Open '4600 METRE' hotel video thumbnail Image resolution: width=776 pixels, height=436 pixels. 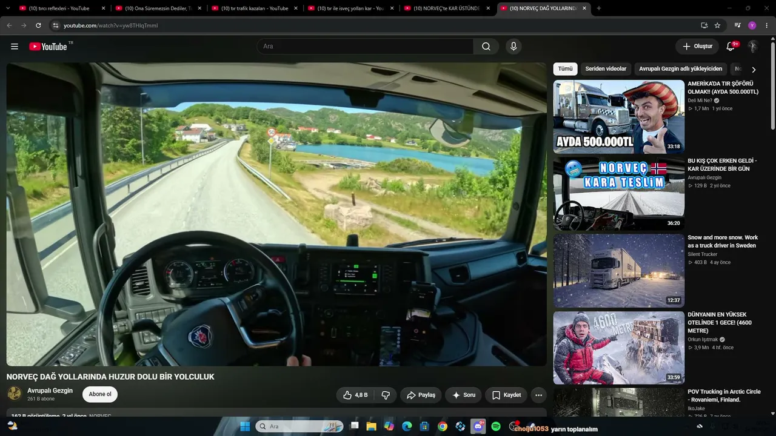pyautogui.click(x=618, y=348)
